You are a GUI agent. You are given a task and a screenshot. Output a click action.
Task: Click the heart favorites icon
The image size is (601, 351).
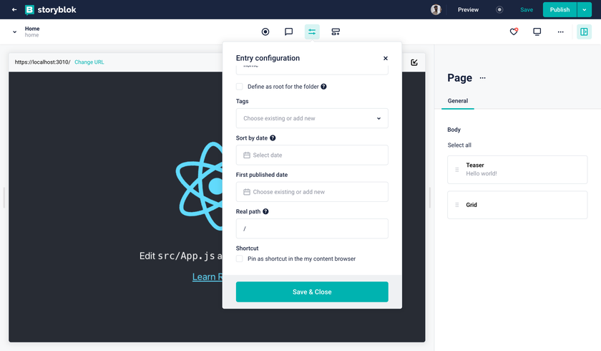point(514,32)
